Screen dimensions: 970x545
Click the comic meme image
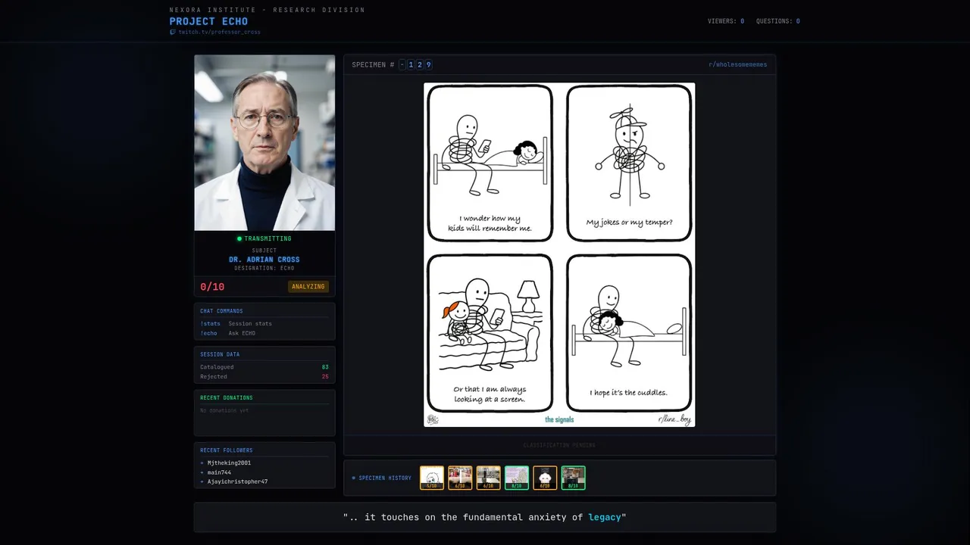point(559,254)
